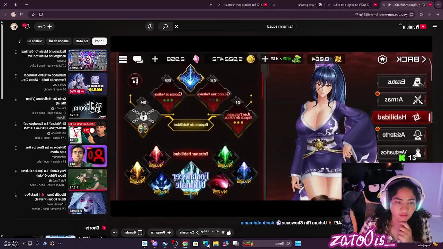This screenshot has height=249, width=443.
Task: Open options for 'Sin Visitas? Sin Suscriptores?' video
Action: (16, 124)
